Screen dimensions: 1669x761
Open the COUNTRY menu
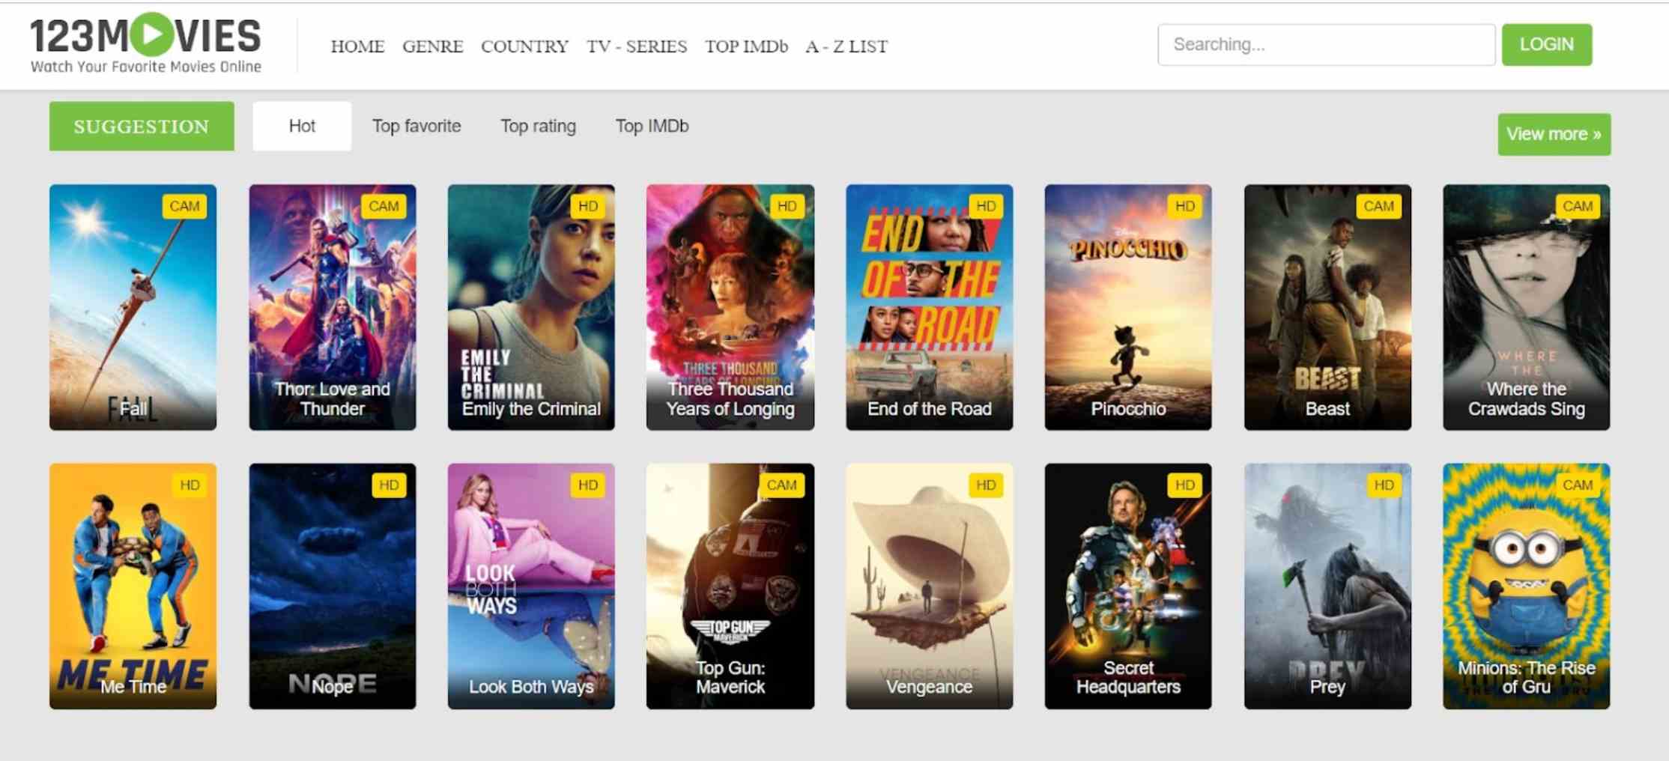[x=524, y=46]
